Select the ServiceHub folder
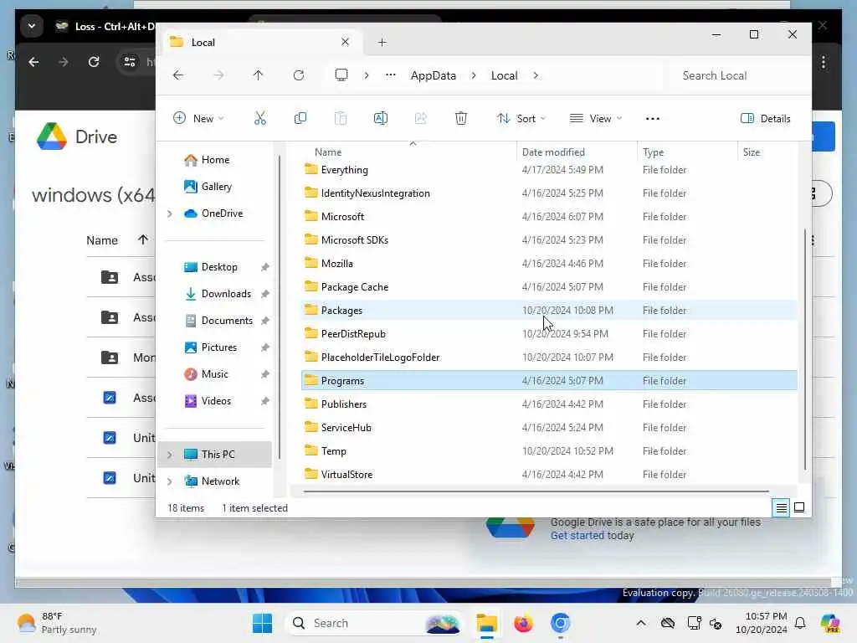This screenshot has height=643, width=857. click(x=549, y=428)
